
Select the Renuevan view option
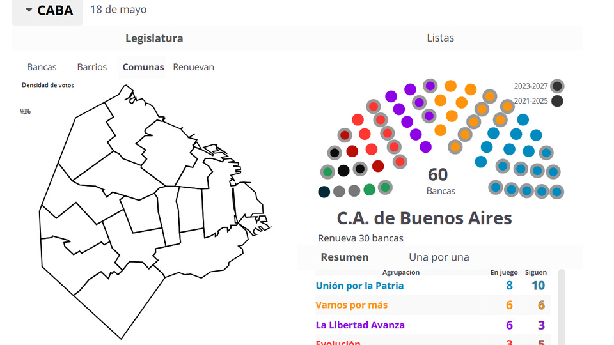(x=193, y=67)
